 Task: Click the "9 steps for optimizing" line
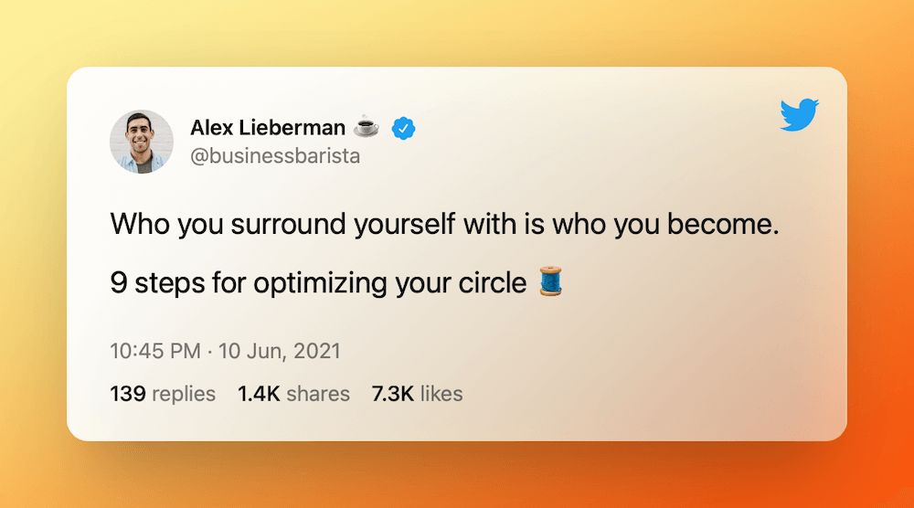(318, 283)
